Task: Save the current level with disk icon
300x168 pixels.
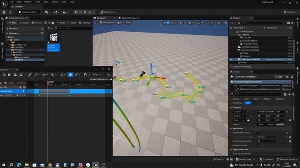Action: tap(4, 12)
